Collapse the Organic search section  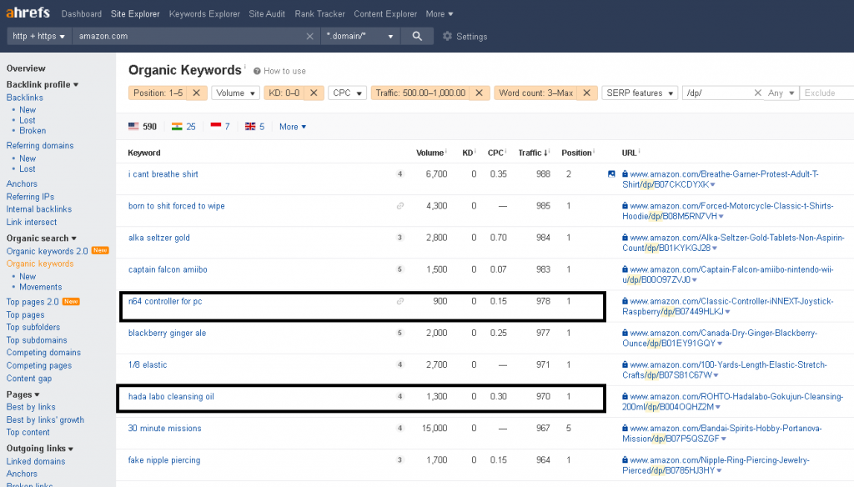click(x=42, y=238)
